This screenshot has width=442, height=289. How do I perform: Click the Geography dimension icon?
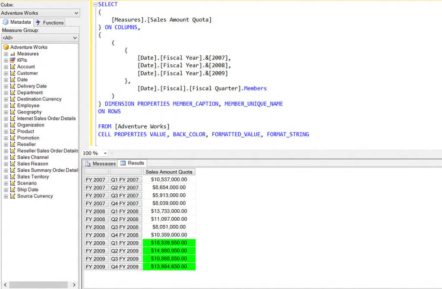pos(13,112)
